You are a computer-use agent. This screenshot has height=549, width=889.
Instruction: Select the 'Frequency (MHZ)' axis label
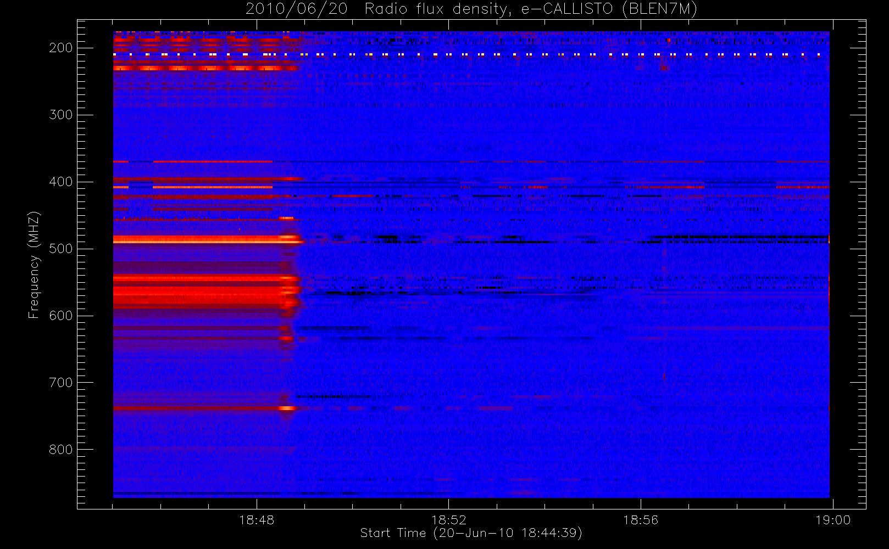tap(34, 265)
